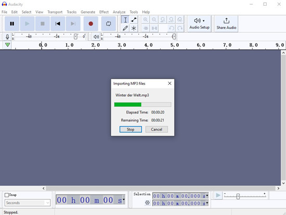
Task: Open the Analyze menu
Action: (x=119, y=12)
